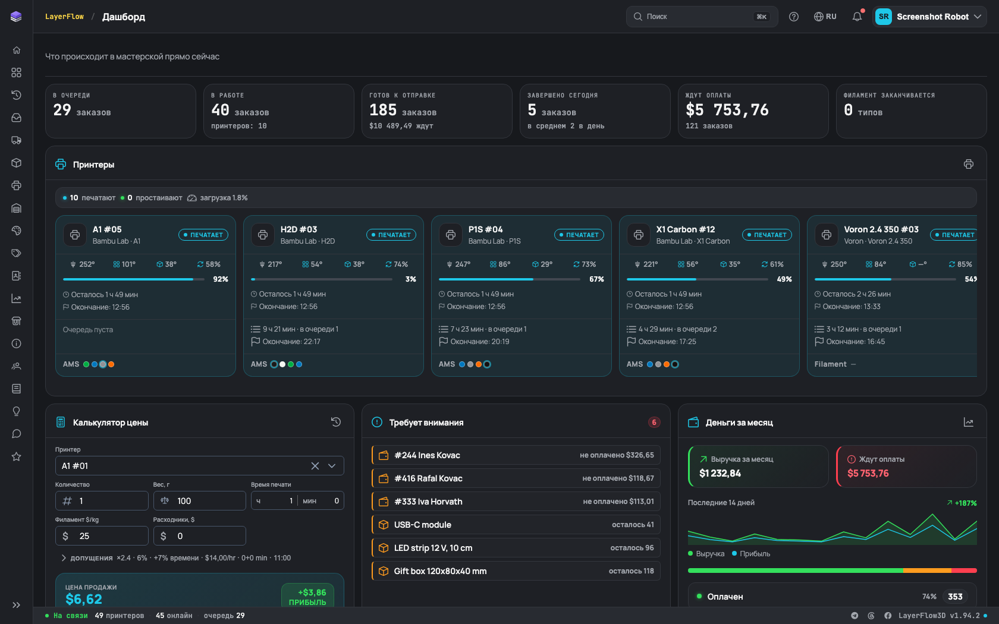Click the notifications bell icon
The height and width of the screenshot is (624, 999).
[x=857, y=17]
